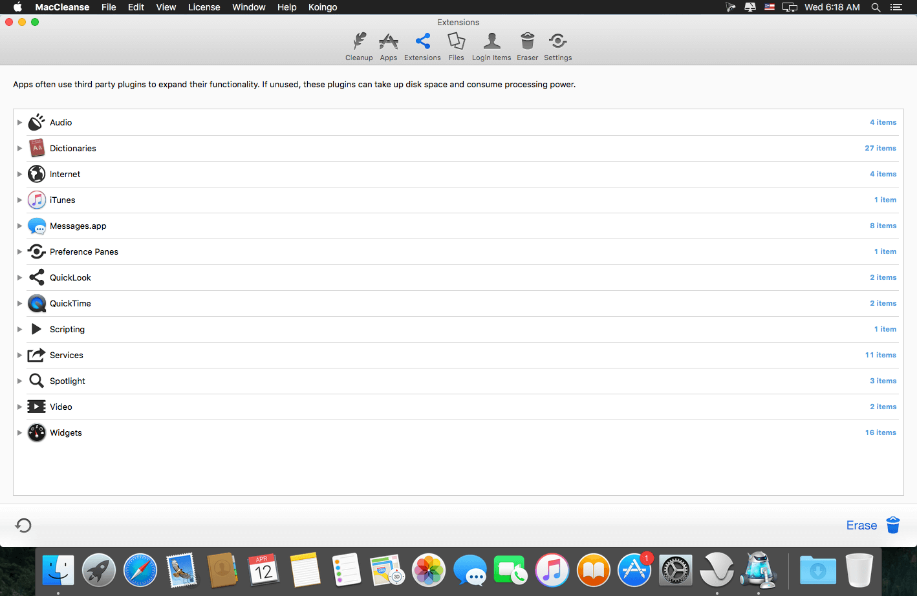This screenshot has width=917, height=596.
Task: Open Login Items section
Action: (491, 47)
